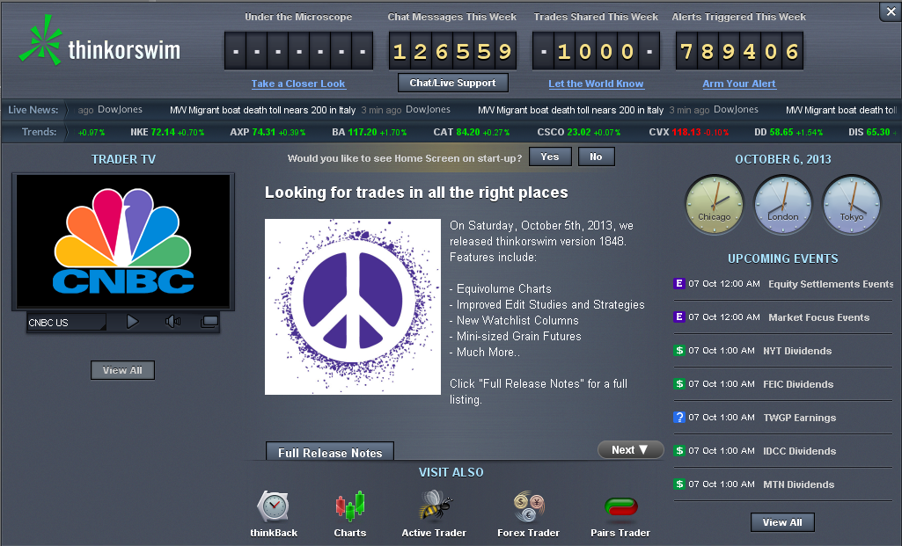
Task: Click the NYT Dividends dollar icon
Action: (x=678, y=350)
